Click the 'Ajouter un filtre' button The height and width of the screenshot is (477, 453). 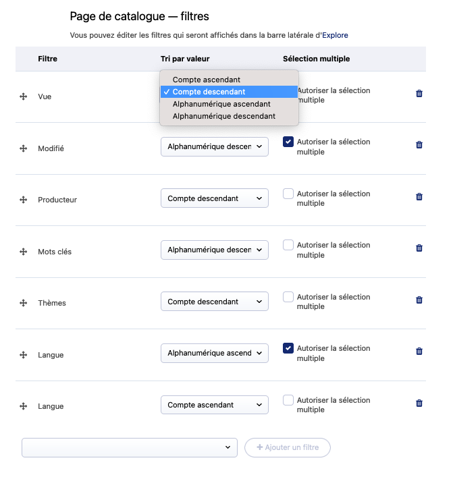click(x=287, y=448)
